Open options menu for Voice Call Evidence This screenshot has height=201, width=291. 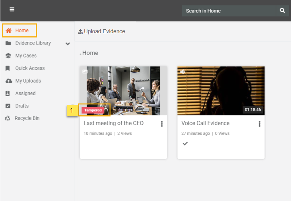(259, 124)
